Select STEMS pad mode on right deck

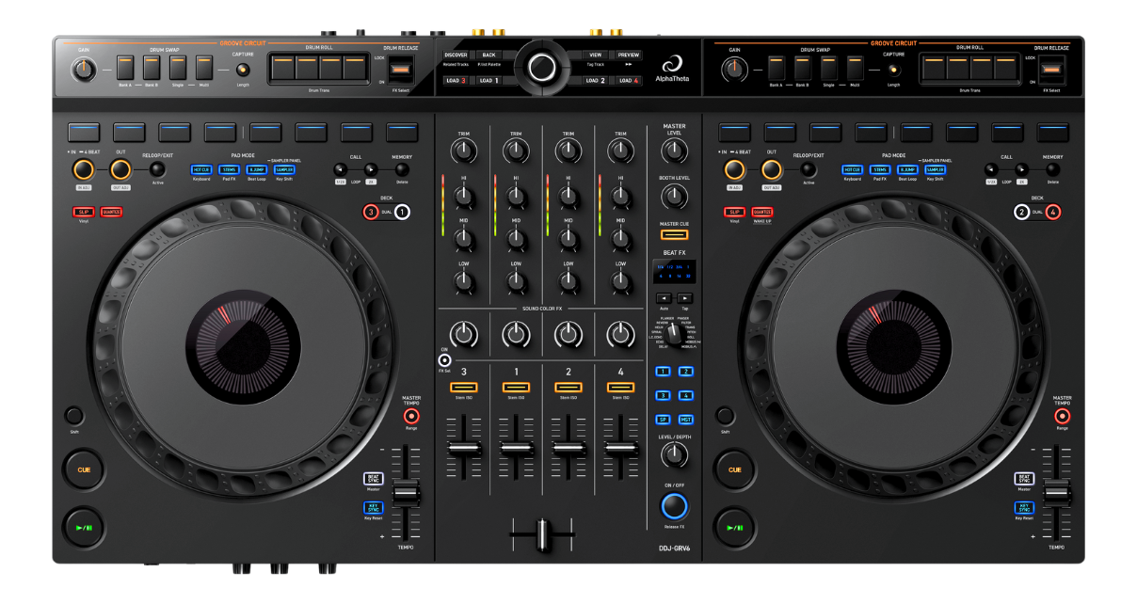pyautogui.click(x=880, y=169)
